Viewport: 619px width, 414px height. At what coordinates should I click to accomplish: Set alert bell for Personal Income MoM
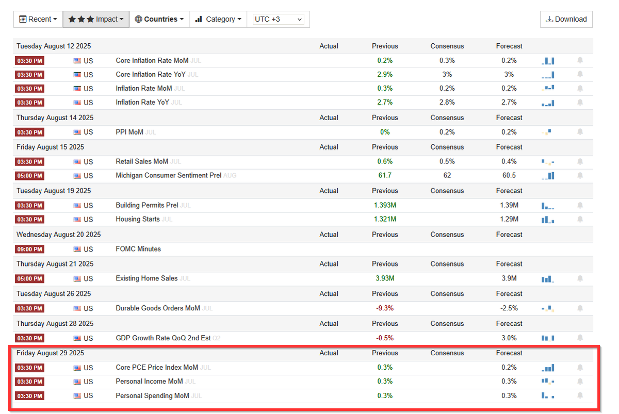point(580,382)
